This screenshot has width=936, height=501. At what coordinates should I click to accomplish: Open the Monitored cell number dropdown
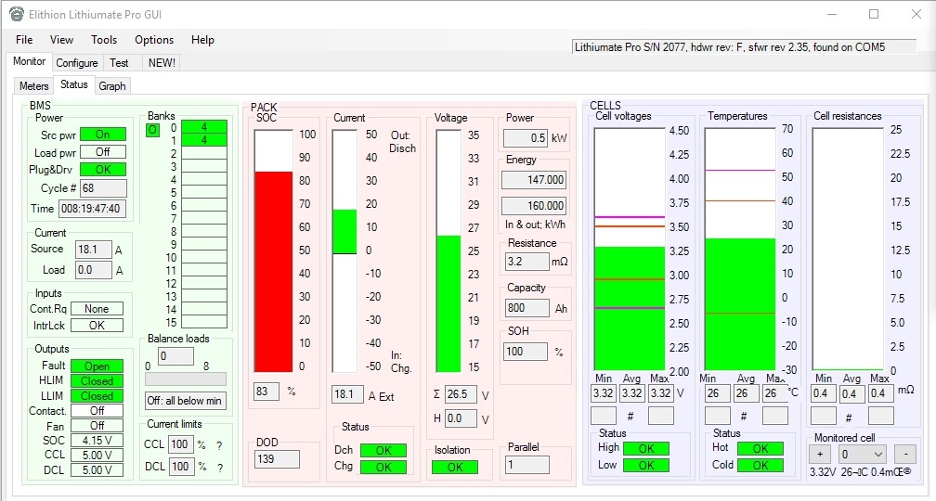pos(863,455)
